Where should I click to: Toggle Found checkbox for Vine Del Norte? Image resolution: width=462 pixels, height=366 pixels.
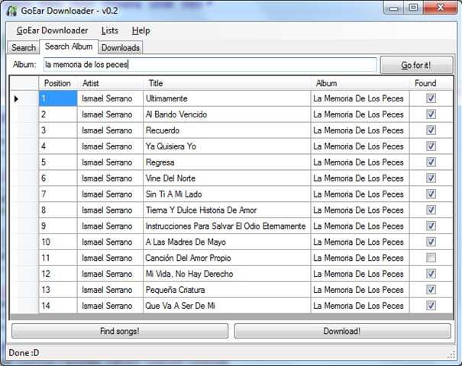click(x=431, y=178)
